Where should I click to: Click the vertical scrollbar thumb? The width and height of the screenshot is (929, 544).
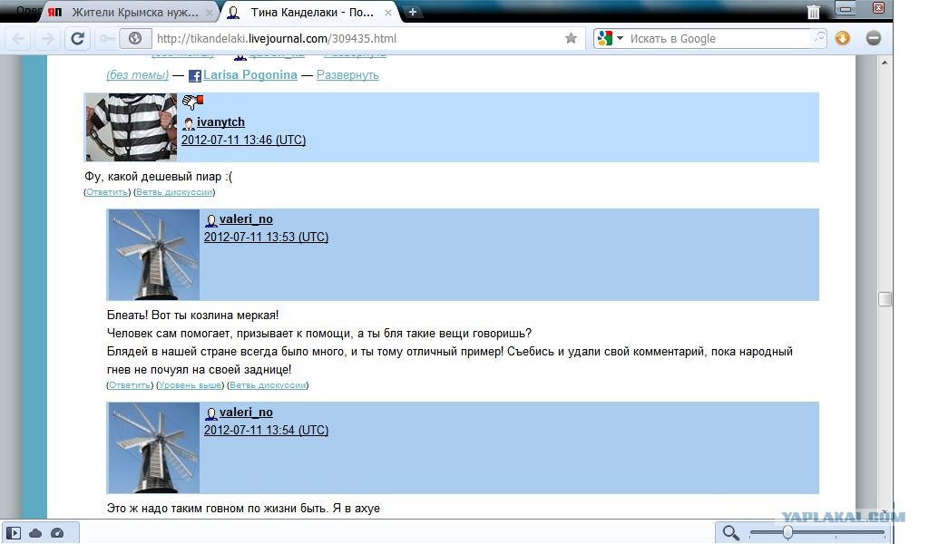coord(885,299)
